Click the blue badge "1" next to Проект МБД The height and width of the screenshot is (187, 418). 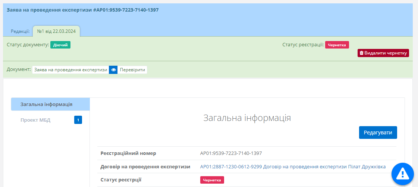pyautogui.click(x=78, y=120)
